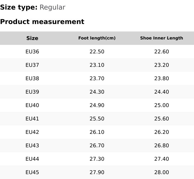Click the 28.00 shoe inner length value
The width and height of the screenshot is (194, 179).
tap(161, 172)
